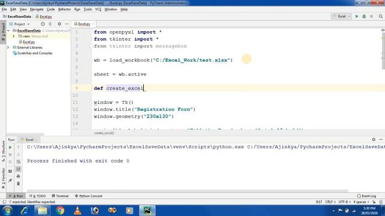The height and width of the screenshot is (216, 385).
Task: Open the UTF-8 encoding selector
Action: click(345, 202)
